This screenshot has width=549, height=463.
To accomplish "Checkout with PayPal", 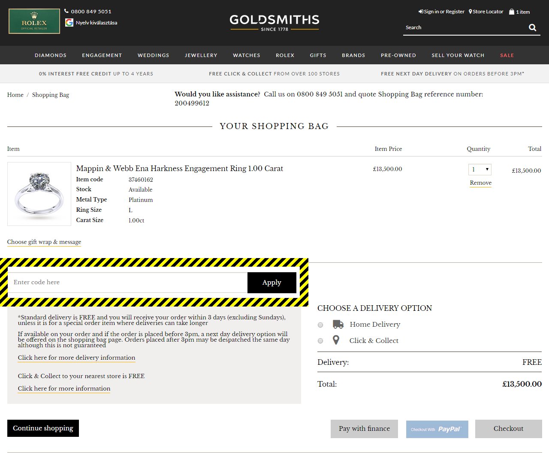I will coord(437,429).
